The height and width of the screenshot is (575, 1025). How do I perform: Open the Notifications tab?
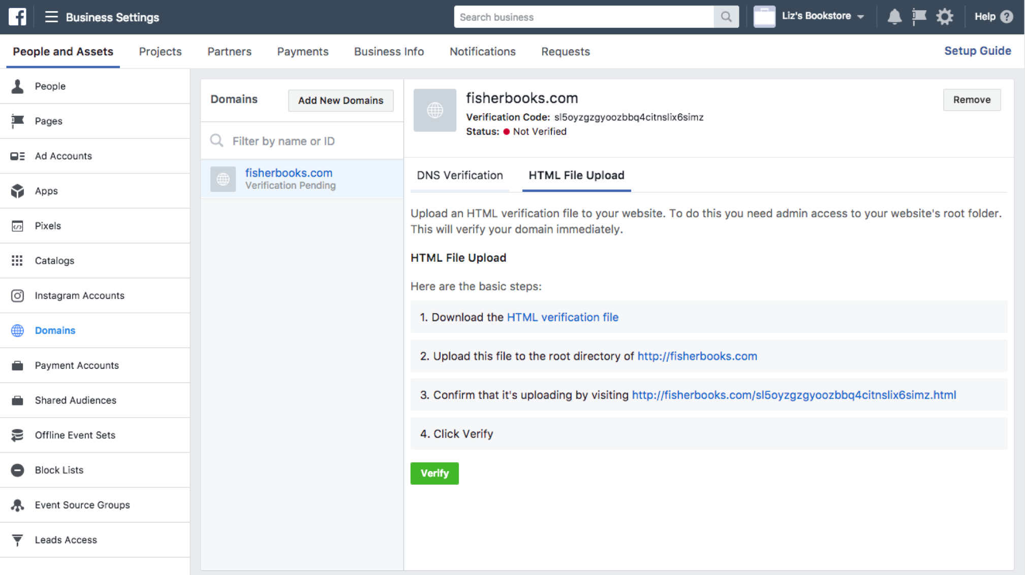[482, 51]
